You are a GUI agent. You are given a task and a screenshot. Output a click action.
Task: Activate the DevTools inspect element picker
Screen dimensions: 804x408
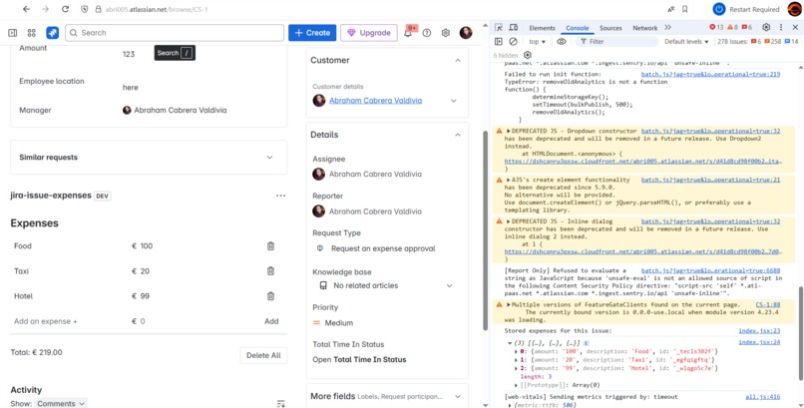[499, 28]
